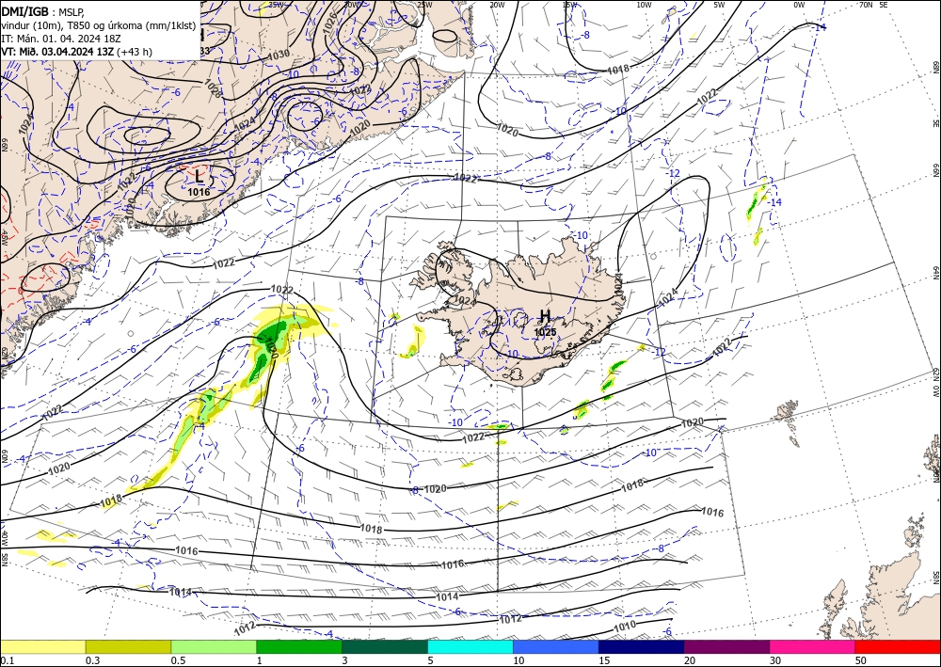Click the legend value 30
This screenshot has width=941, height=667.
[x=775, y=660]
